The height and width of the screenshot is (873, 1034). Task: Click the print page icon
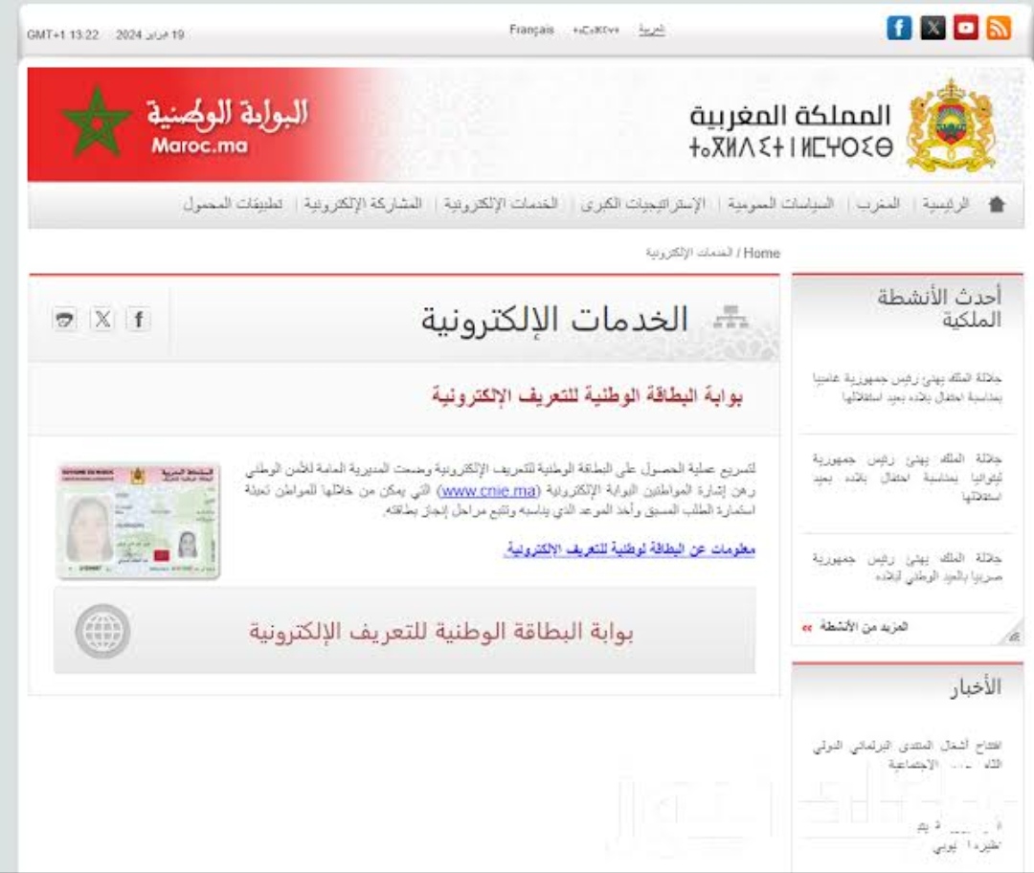click(65, 320)
